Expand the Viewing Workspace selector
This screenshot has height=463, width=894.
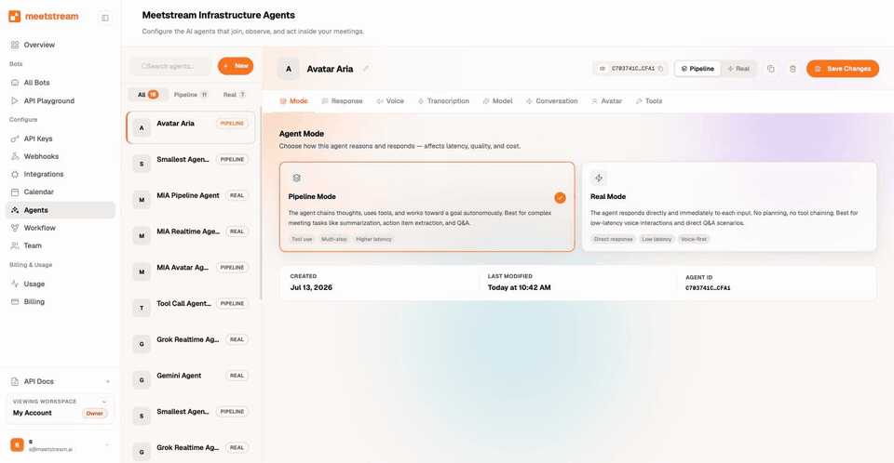[x=60, y=408]
